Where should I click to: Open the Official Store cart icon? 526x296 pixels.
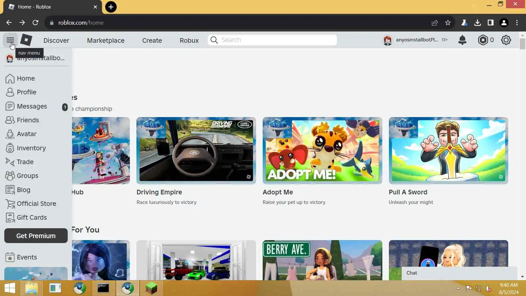coord(10,204)
